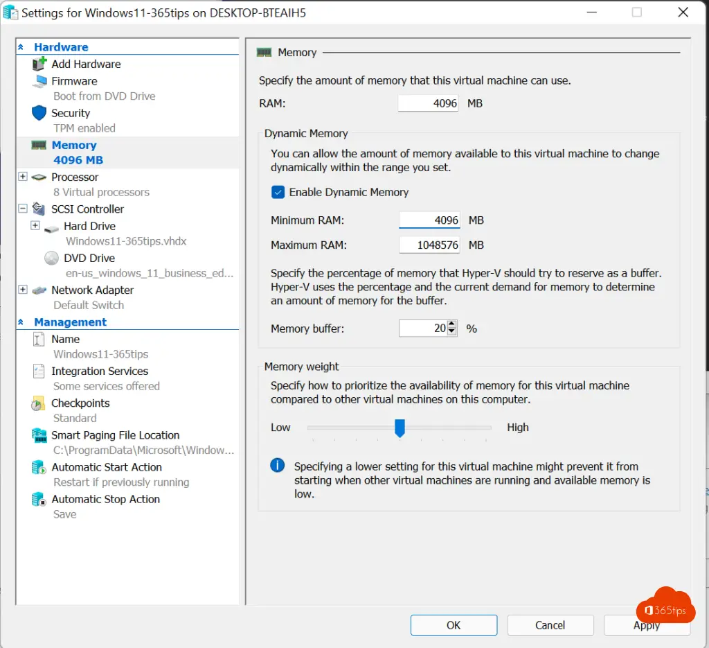Click the Cancel button
709x648 pixels.
click(550, 625)
